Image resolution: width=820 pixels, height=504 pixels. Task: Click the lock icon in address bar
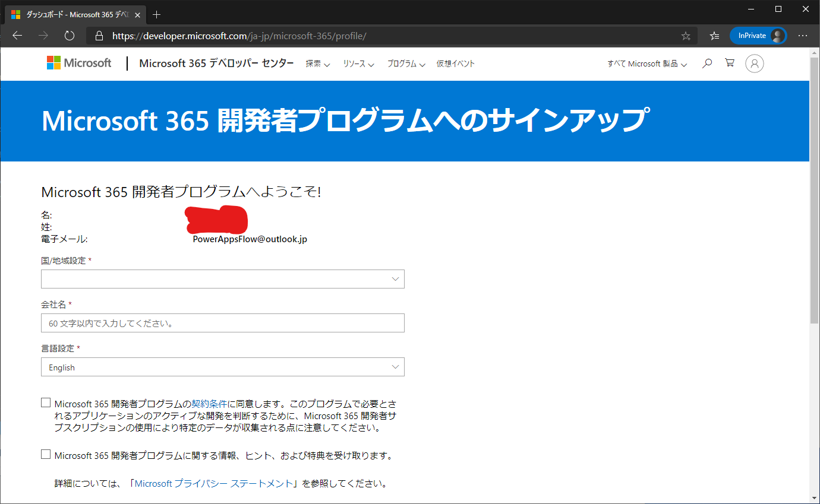pyautogui.click(x=99, y=36)
